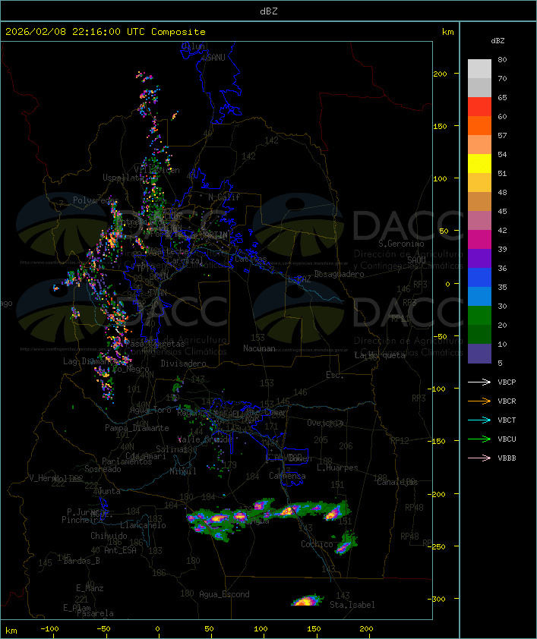Click the timestamp 2026/02/08 22:16:00 UTC Composite
Screen dimensions: 537x639
point(106,32)
